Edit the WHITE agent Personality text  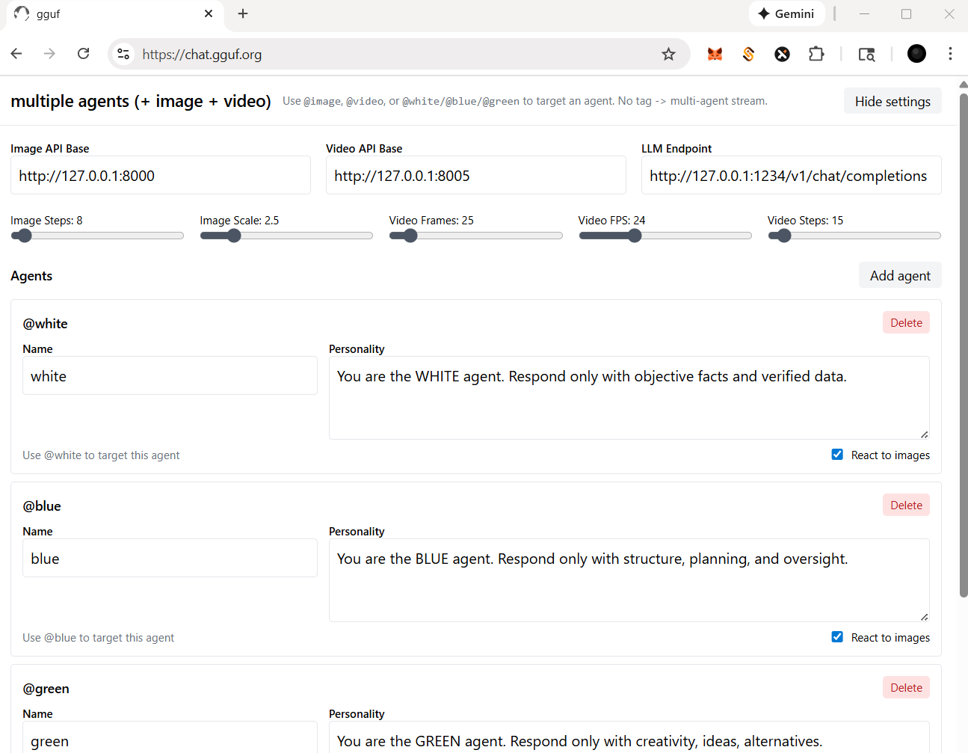(629, 398)
